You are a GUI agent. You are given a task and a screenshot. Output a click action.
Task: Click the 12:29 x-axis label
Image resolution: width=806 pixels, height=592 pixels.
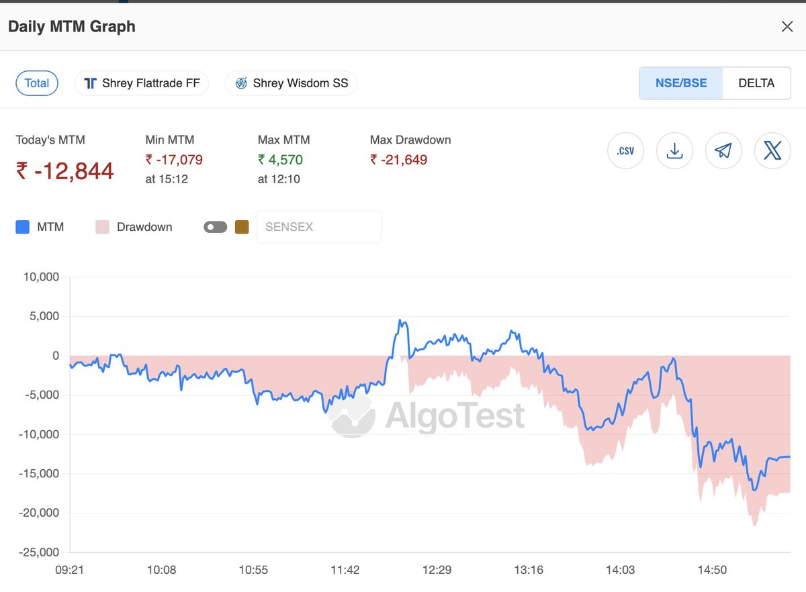pyautogui.click(x=437, y=571)
